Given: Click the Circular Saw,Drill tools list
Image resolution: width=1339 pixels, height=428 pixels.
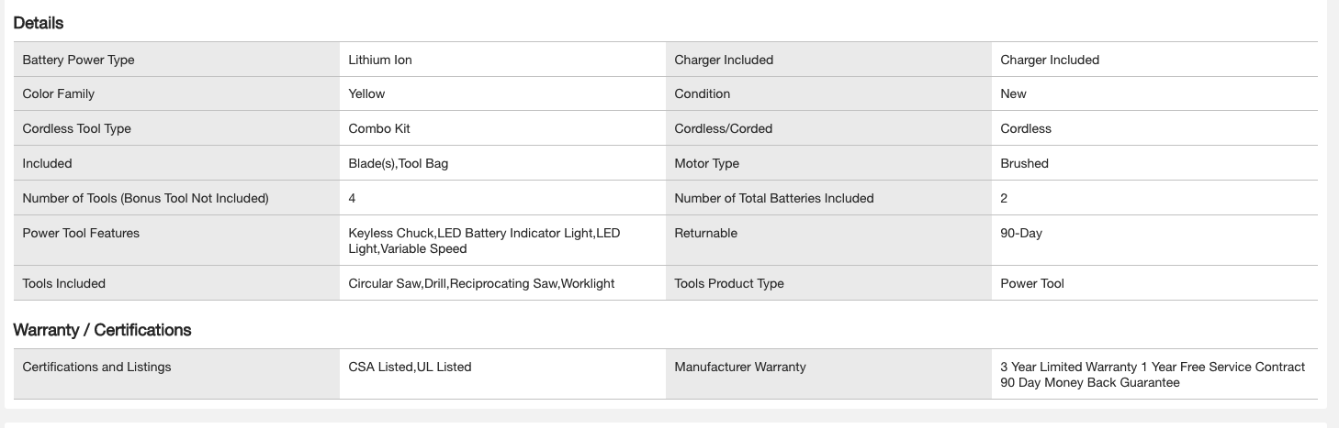Looking at the screenshot, I should click(481, 283).
